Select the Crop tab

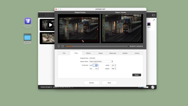[x=76, y=53]
